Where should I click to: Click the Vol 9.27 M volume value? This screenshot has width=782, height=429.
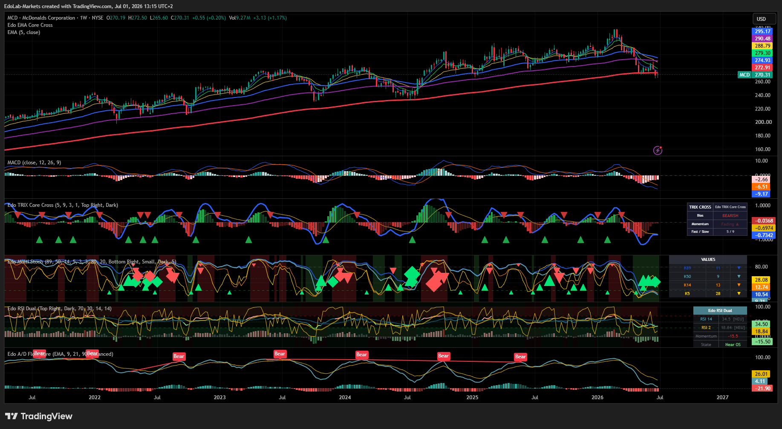(x=240, y=18)
